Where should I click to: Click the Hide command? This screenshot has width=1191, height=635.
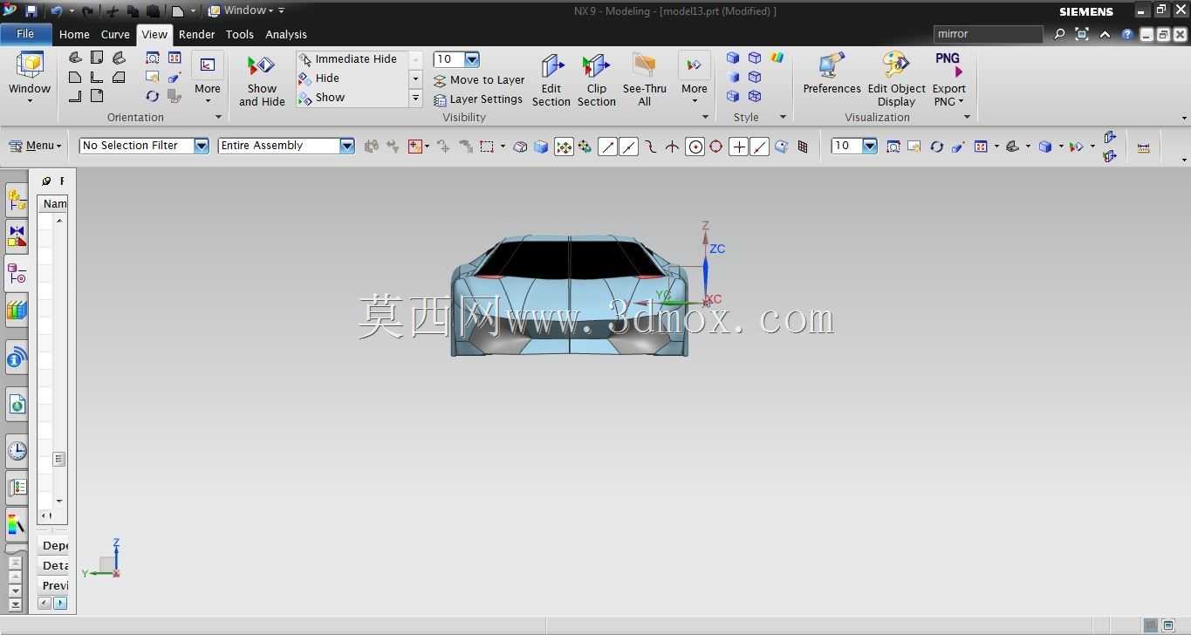[x=318, y=79]
